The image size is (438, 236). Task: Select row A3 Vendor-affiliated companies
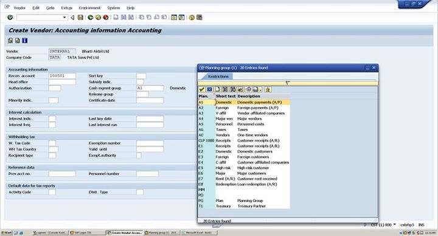(244, 113)
